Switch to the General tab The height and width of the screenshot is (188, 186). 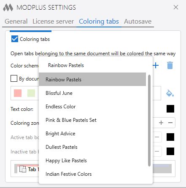point(16,21)
